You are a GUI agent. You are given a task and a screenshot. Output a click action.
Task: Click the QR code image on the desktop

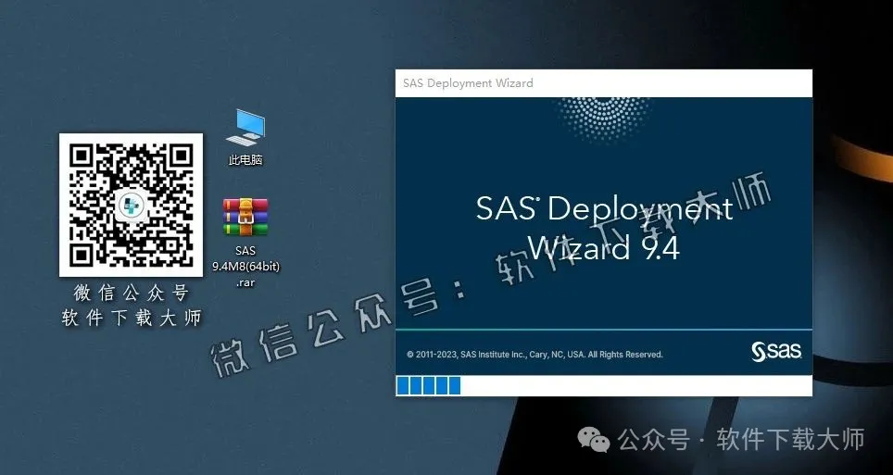[x=131, y=205]
